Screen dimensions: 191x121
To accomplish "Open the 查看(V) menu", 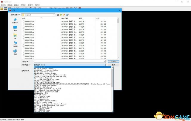I will [x=30, y=5].
